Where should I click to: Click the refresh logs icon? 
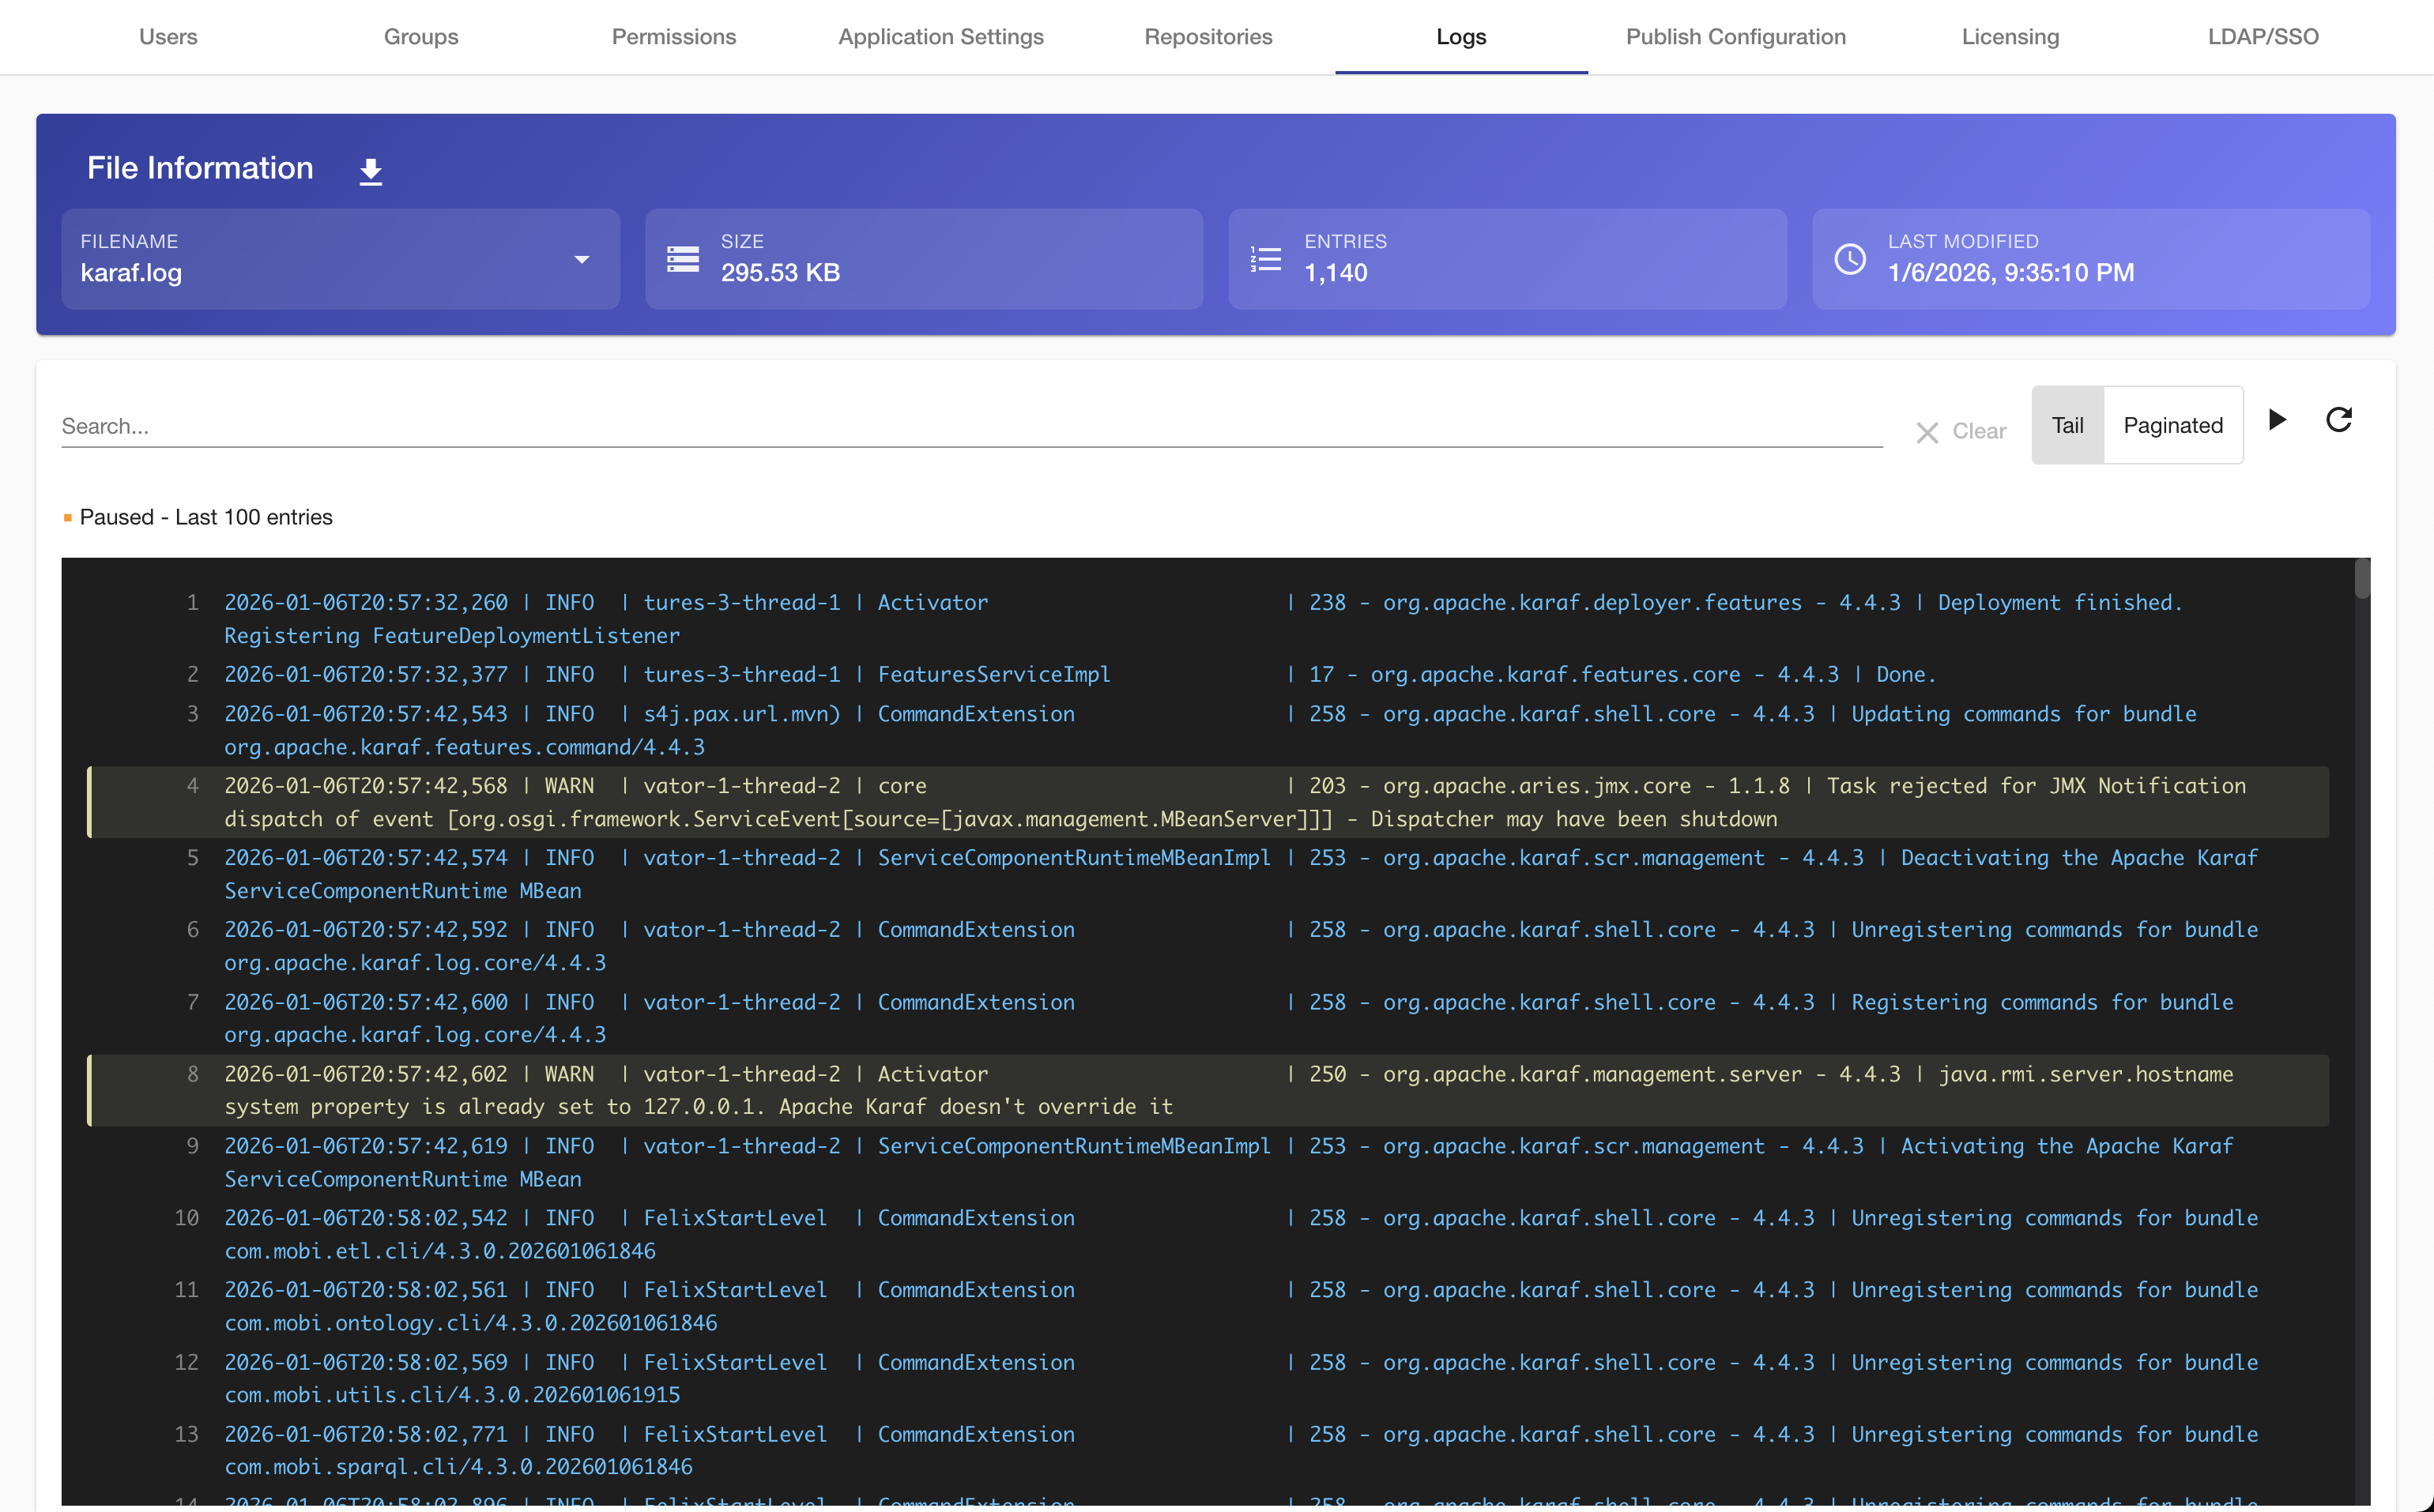2339,420
